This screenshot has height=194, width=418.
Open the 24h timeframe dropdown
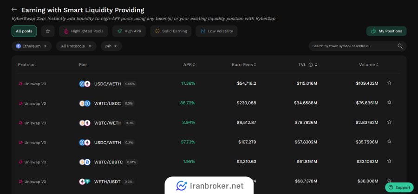(111, 46)
